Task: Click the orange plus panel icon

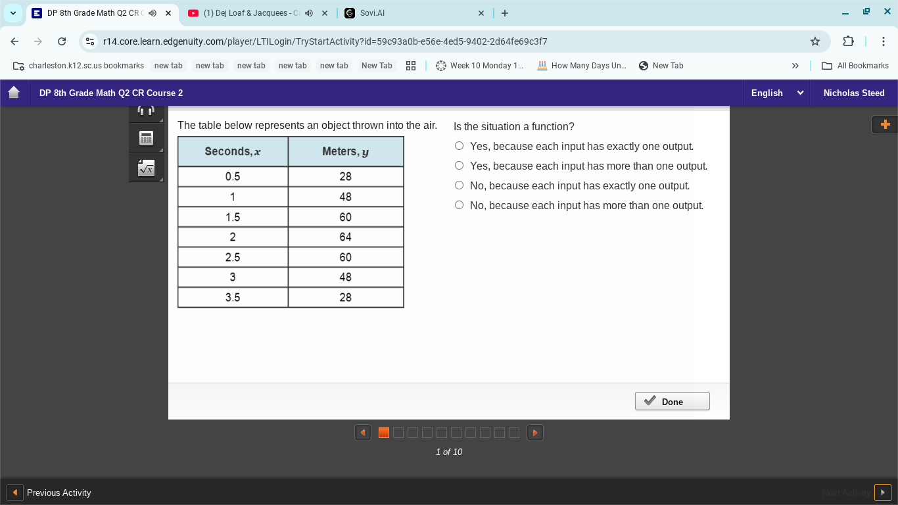Action: coord(884,124)
